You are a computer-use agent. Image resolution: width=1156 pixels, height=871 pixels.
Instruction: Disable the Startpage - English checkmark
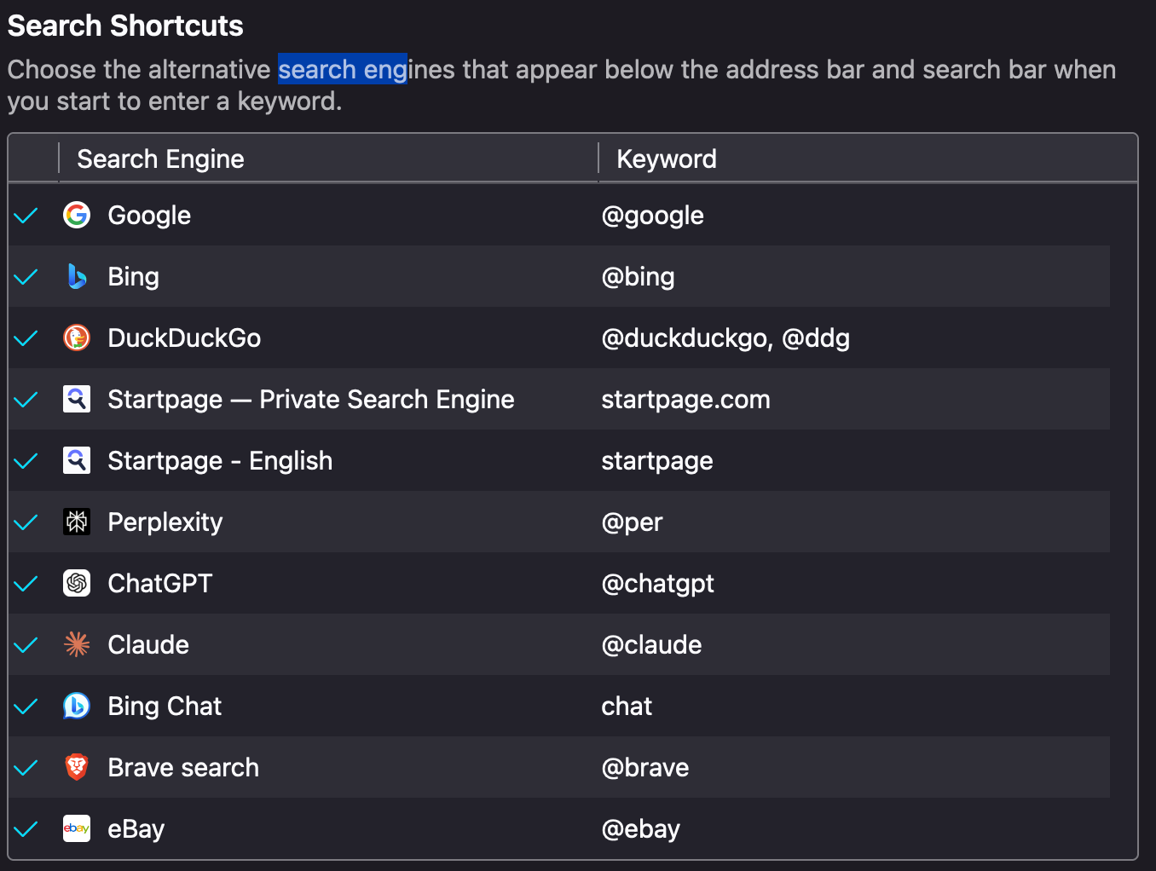(x=26, y=460)
